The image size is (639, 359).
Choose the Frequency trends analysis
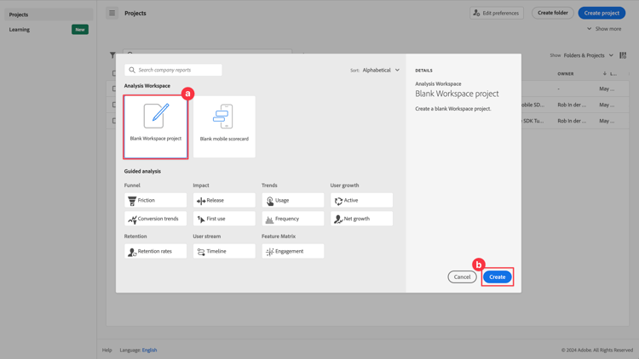click(292, 219)
